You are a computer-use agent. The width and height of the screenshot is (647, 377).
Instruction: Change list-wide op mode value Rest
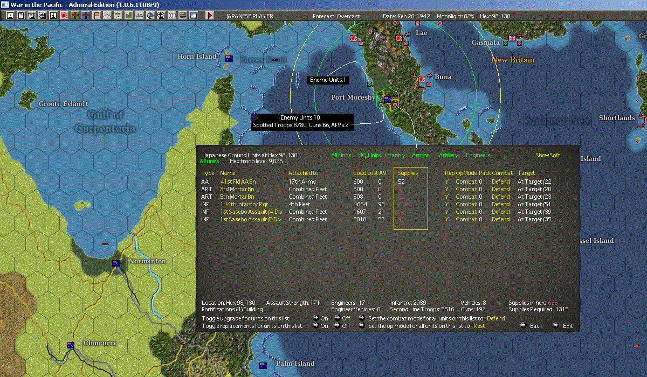tap(479, 326)
